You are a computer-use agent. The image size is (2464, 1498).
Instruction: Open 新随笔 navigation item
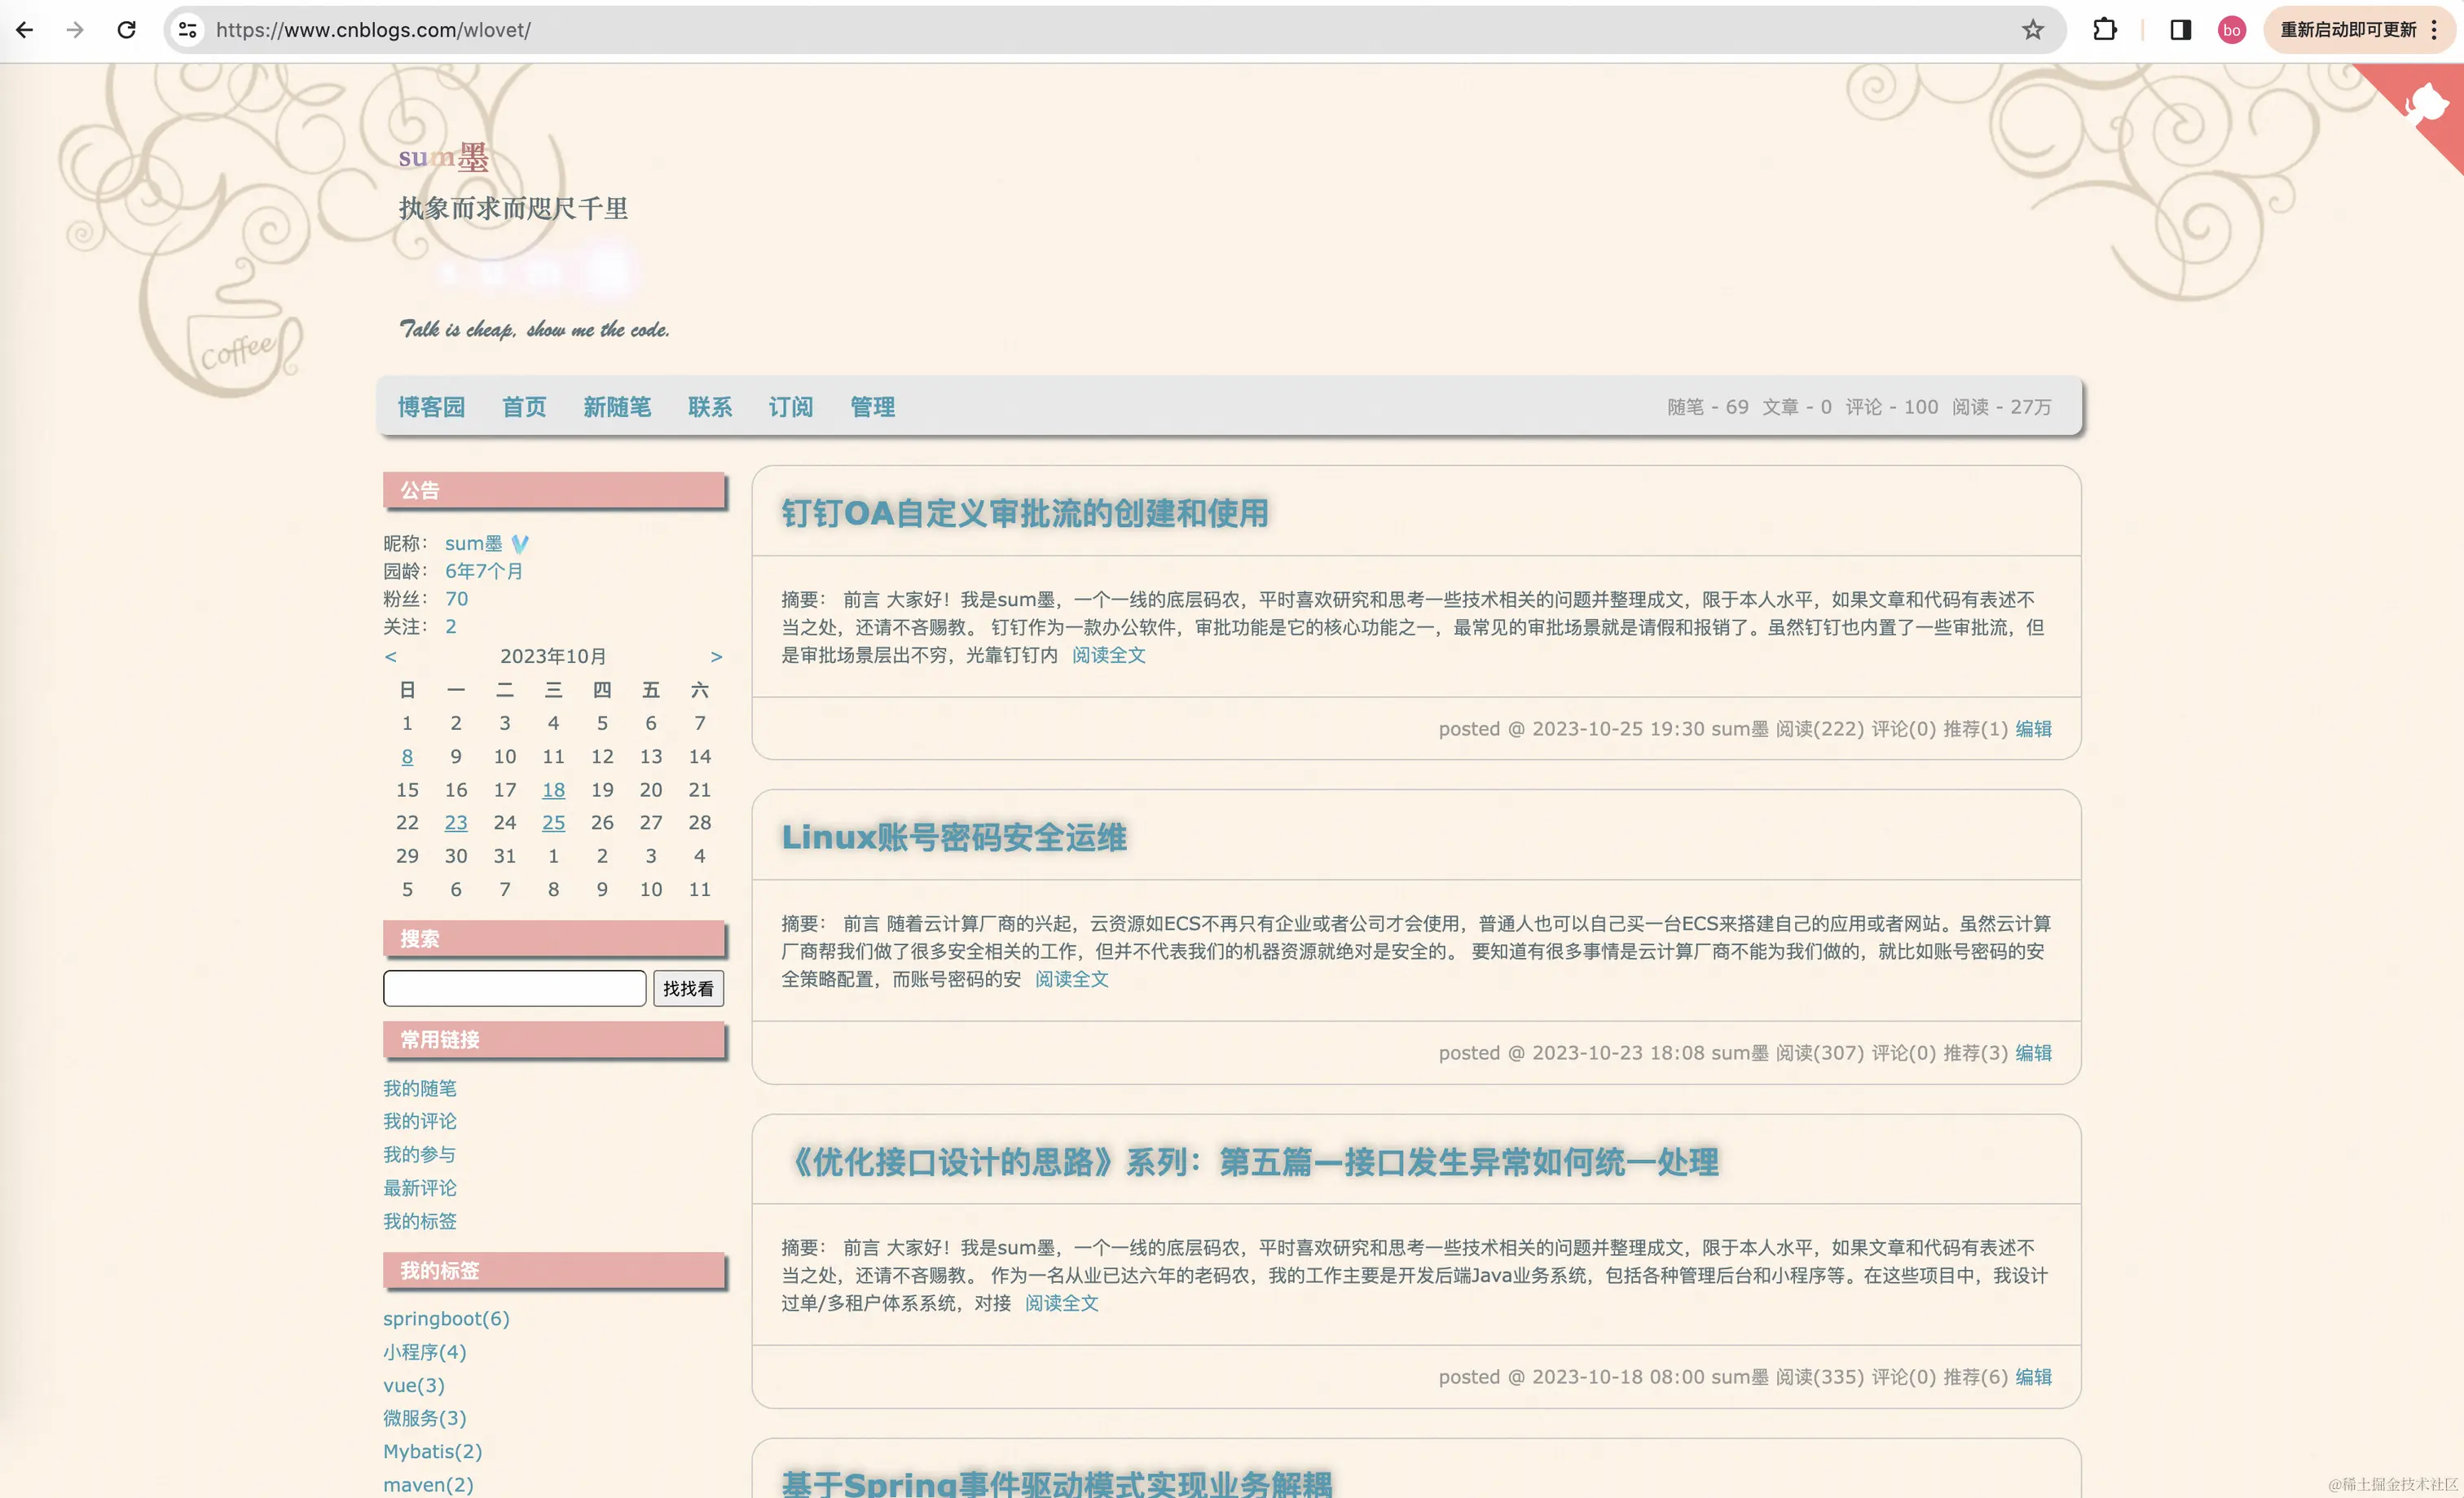[x=617, y=407]
